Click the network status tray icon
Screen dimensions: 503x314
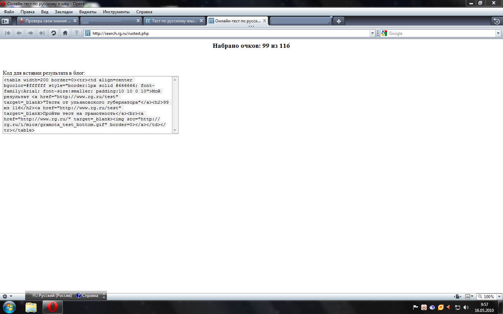pos(458,307)
